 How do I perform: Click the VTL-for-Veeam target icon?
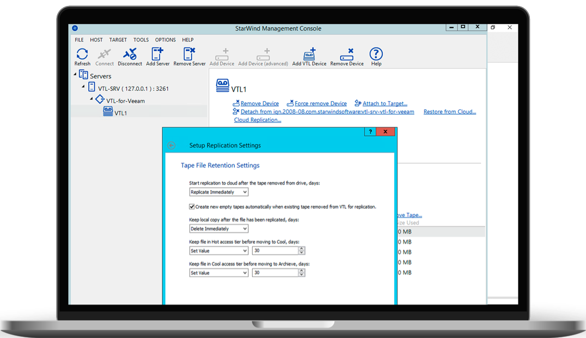pos(100,100)
